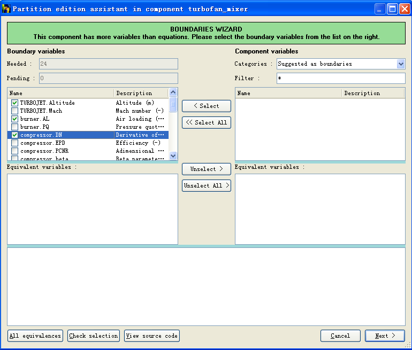This screenshot has width=412, height=350.
Task: Open All equivalences
Action: [x=35, y=336]
